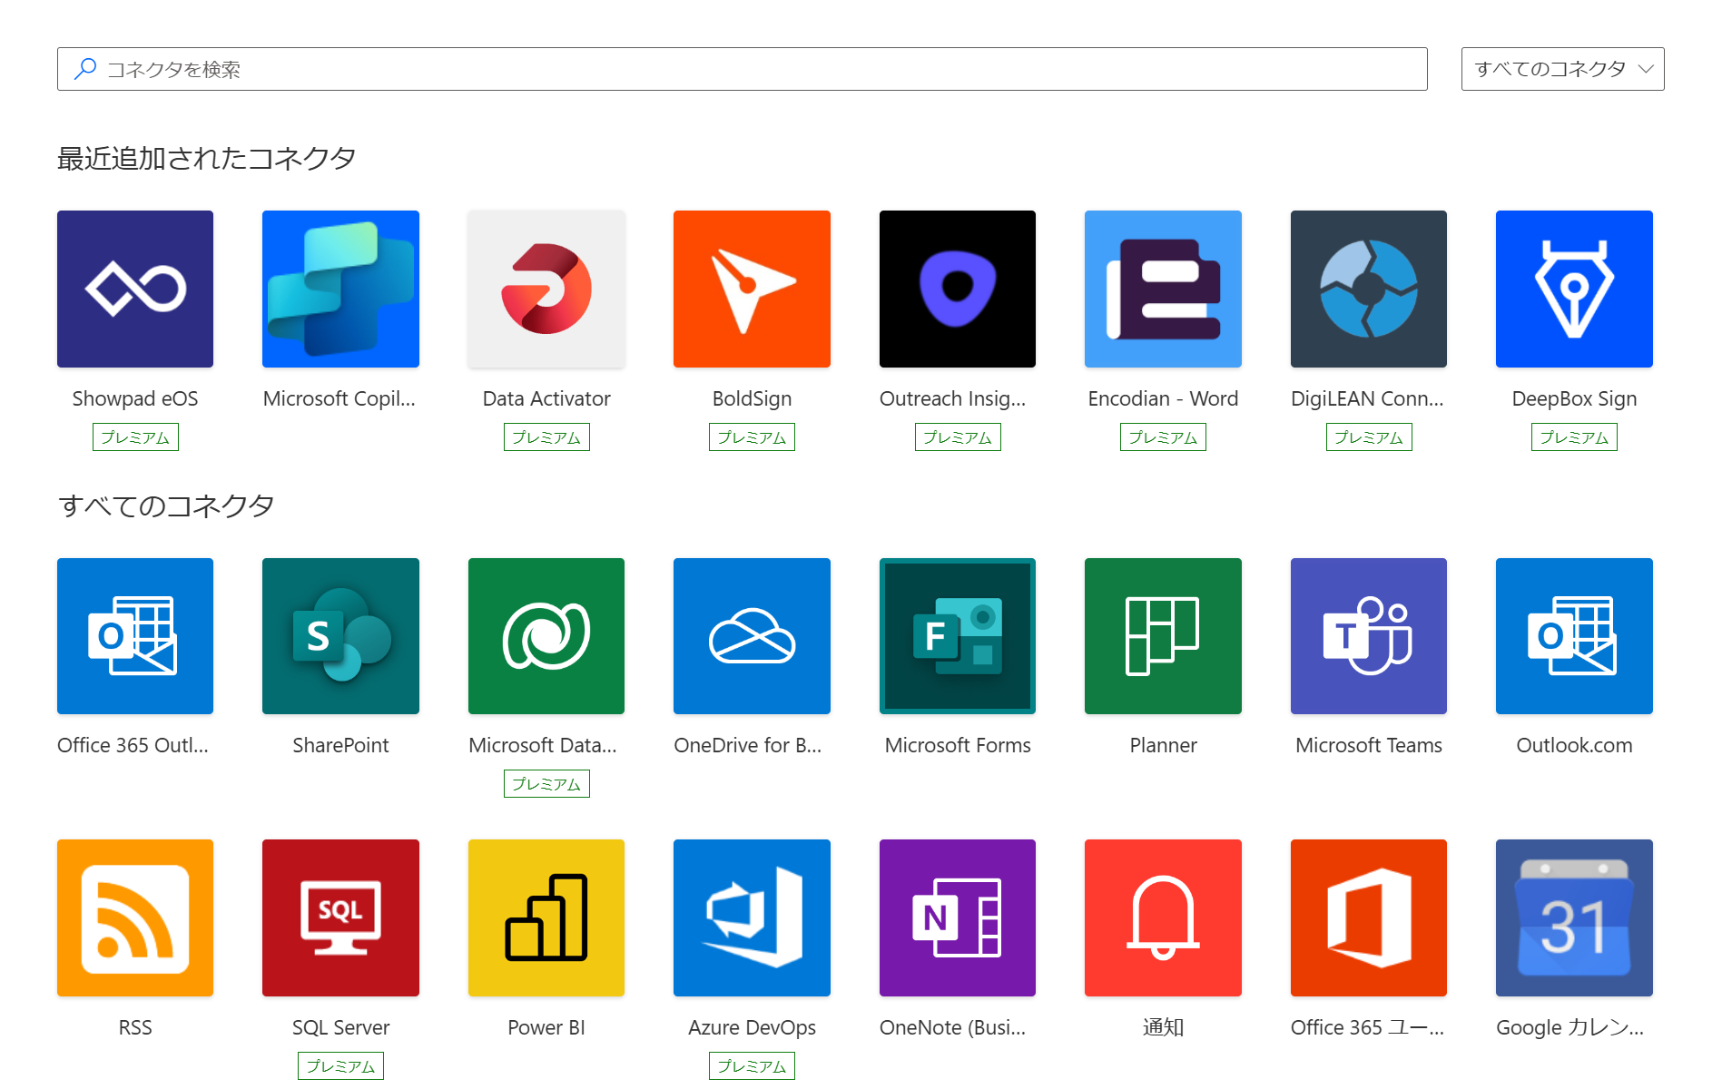Click the プレミアム badge under Microsoft Dataverse
Viewport: 1722px width, 1089px height.
(x=546, y=784)
